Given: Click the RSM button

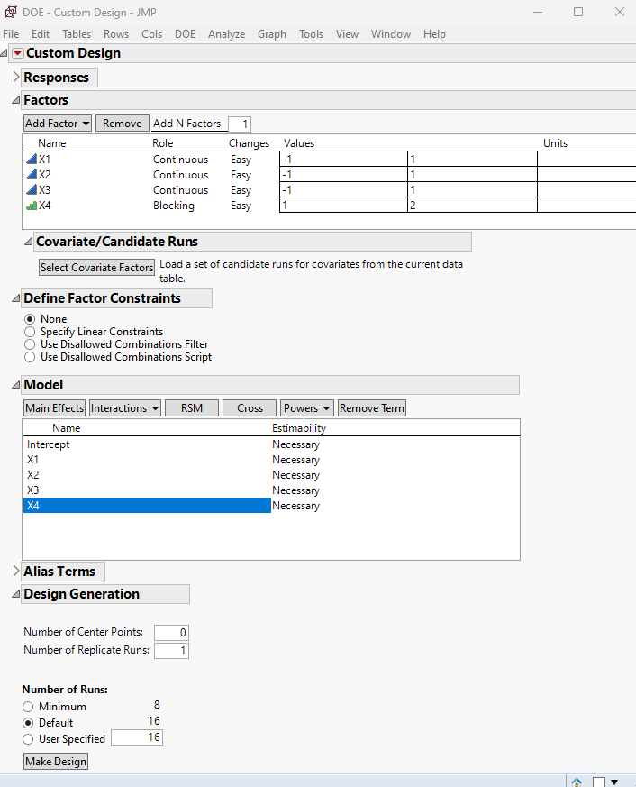Looking at the screenshot, I should coord(192,408).
